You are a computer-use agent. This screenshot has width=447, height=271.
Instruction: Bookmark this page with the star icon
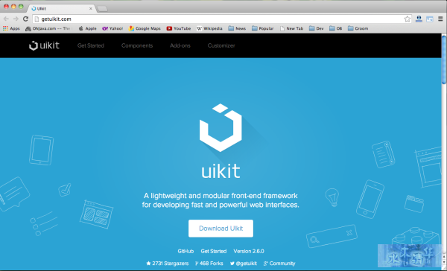pyautogui.click(x=407, y=19)
